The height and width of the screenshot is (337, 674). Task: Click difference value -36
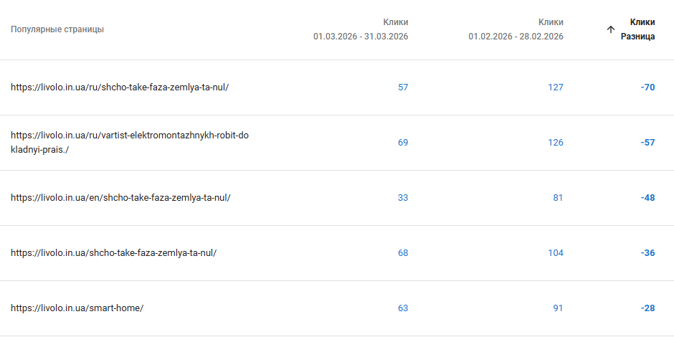647,252
